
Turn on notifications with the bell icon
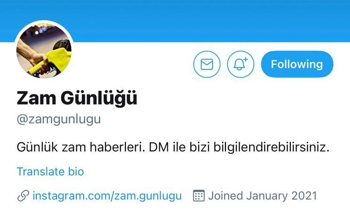click(241, 64)
